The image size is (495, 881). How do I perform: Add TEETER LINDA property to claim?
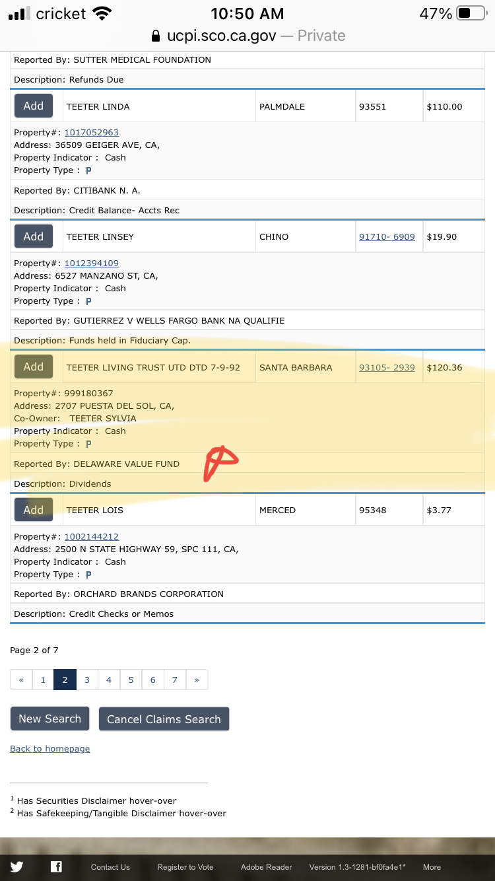[34, 106]
